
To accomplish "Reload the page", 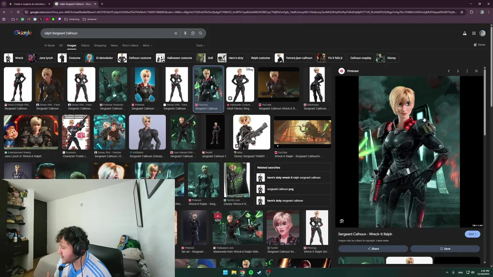I will coord(18,12).
